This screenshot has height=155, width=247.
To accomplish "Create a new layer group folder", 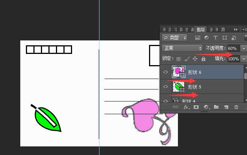I will [x=216, y=107].
